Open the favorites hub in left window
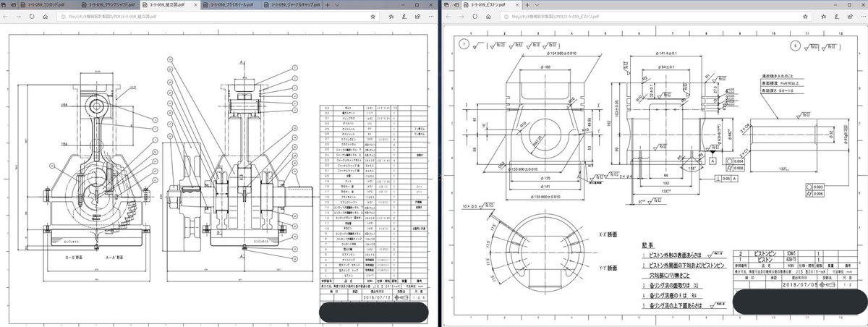This screenshot has width=868, height=327. (x=391, y=16)
